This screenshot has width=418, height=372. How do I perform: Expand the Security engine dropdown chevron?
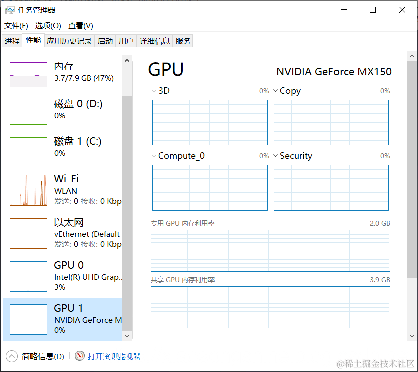(275, 156)
